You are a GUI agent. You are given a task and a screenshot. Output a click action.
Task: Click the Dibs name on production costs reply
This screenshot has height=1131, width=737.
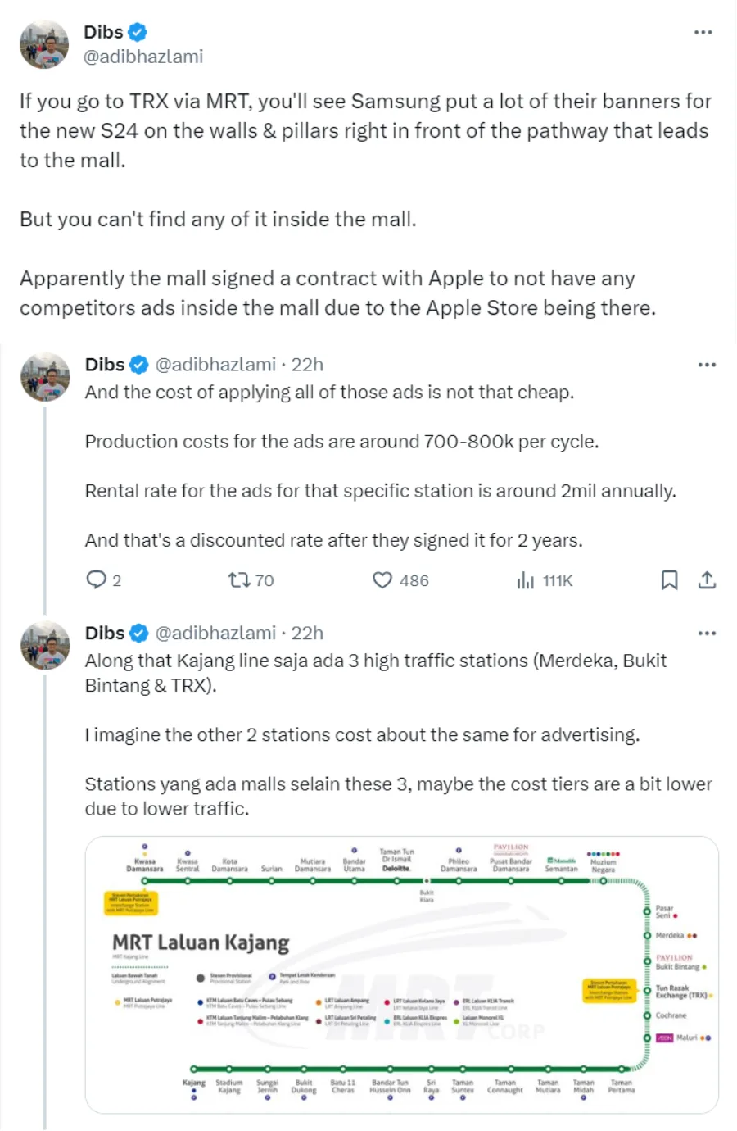pos(105,365)
